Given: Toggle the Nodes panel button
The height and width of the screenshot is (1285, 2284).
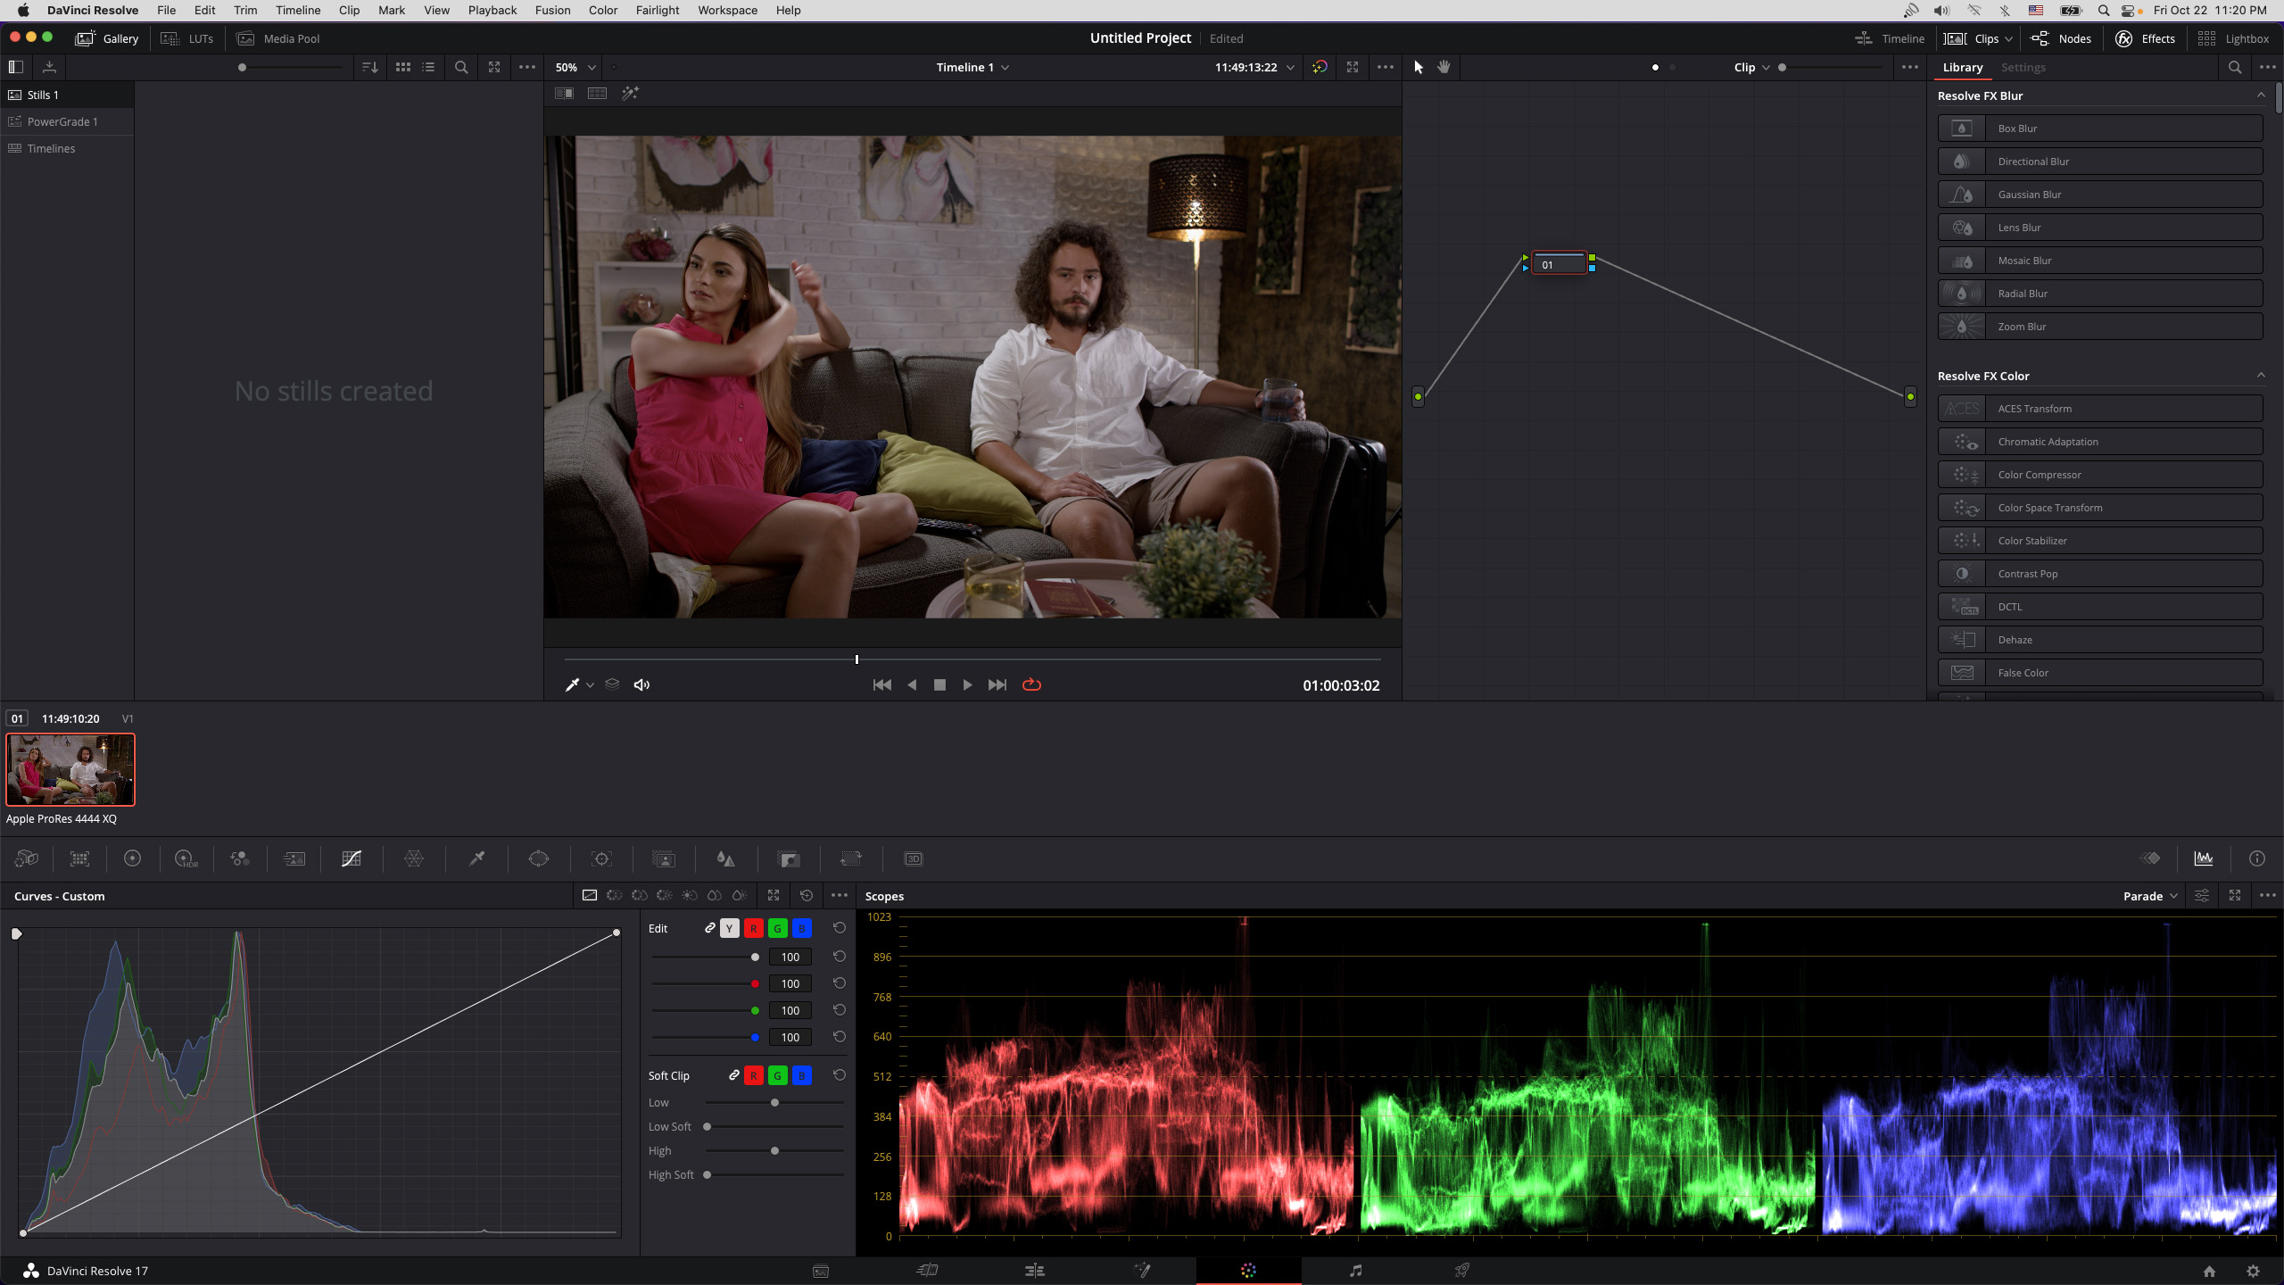Looking at the screenshot, I should click(2061, 38).
